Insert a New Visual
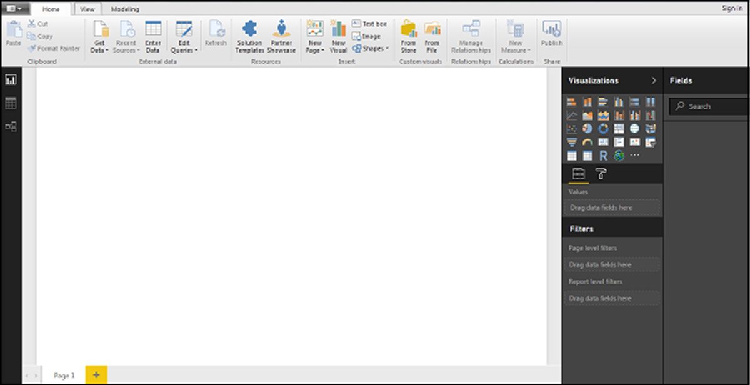 coord(338,37)
